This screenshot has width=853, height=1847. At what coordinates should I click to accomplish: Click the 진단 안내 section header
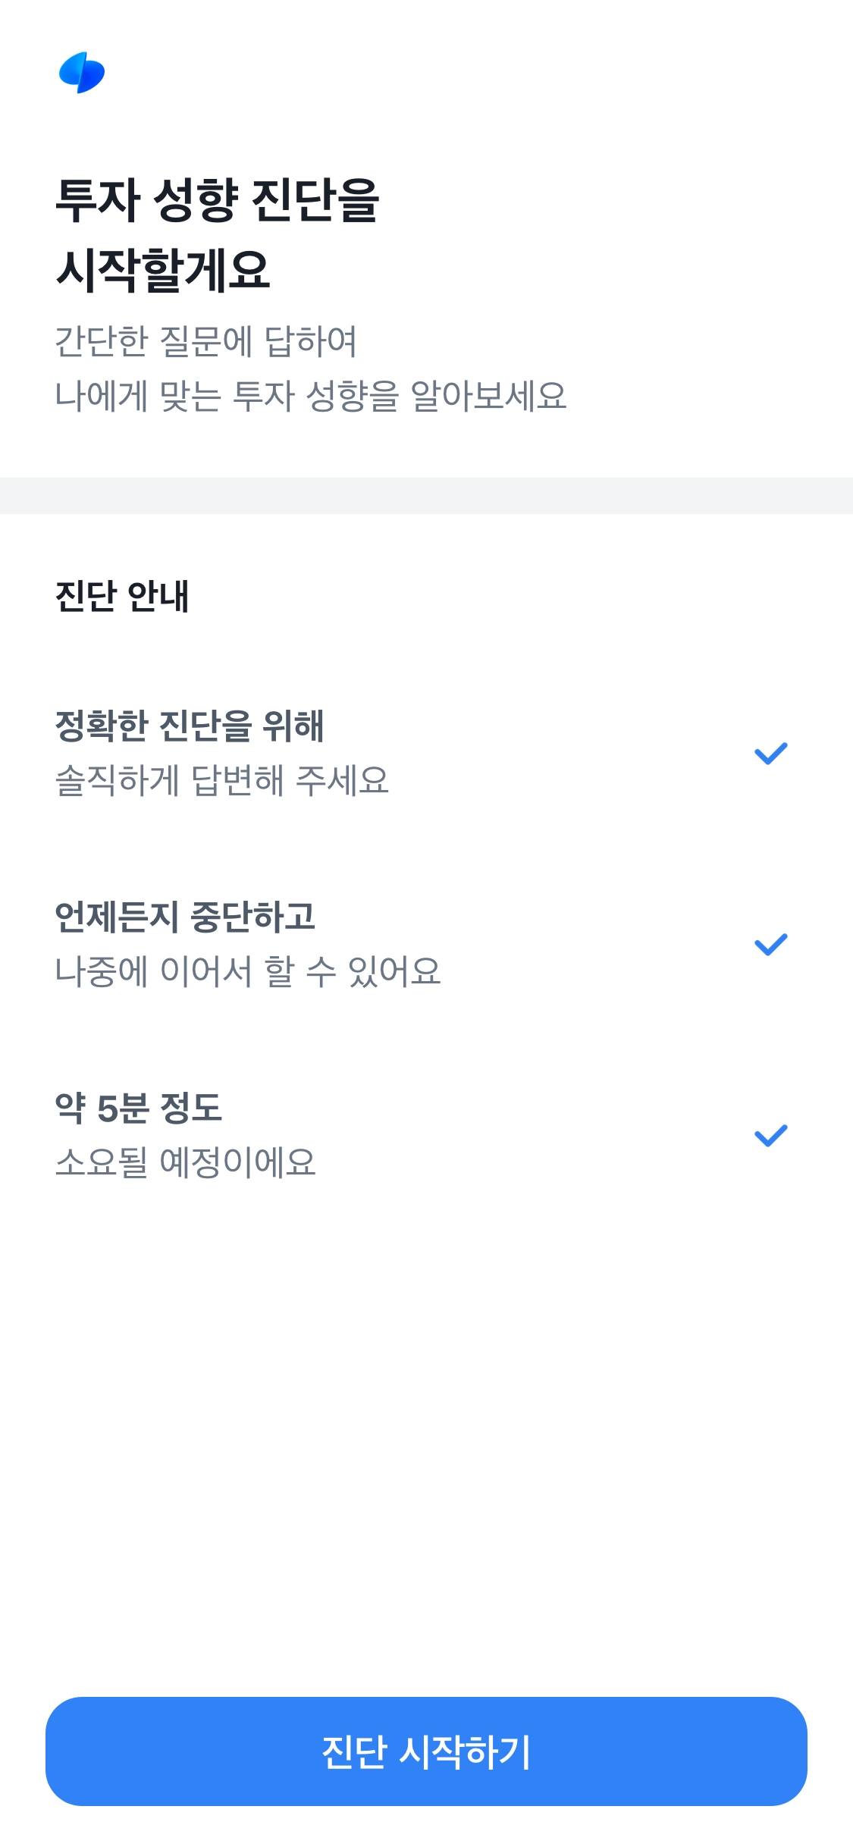pos(122,596)
